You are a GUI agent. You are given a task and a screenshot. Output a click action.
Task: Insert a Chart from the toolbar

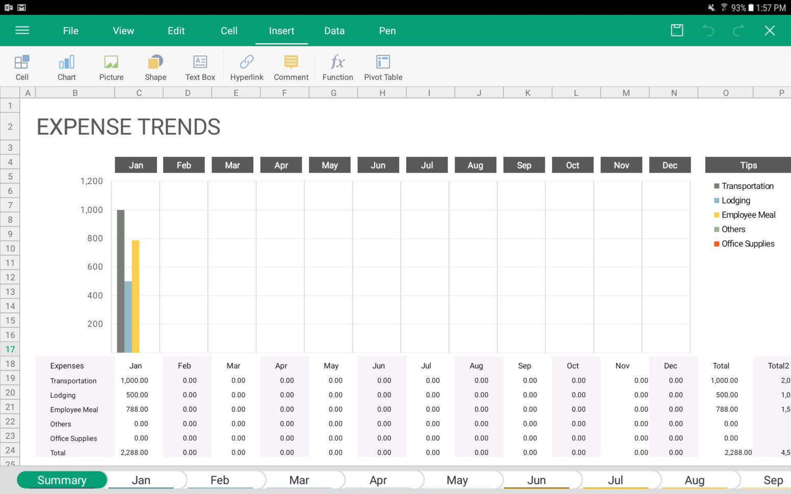pyautogui.click(x=66, y=67)
